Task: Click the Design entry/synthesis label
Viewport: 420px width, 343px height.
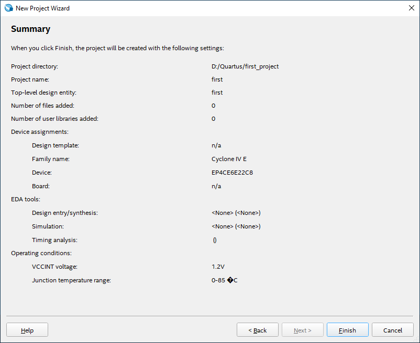Action: pyautogui.click(x=65, y=213)
